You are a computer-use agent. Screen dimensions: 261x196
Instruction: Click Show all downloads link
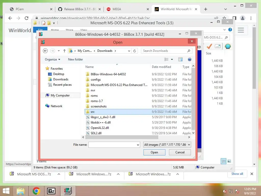pyautogui.click(x=237, y=174)
